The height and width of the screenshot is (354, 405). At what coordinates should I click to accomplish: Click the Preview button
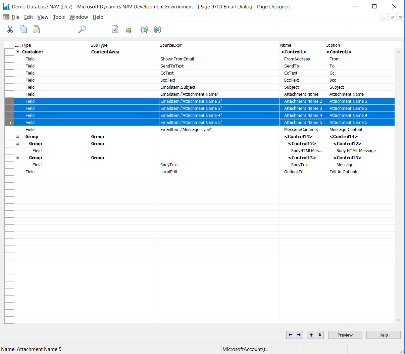[345, 335]
